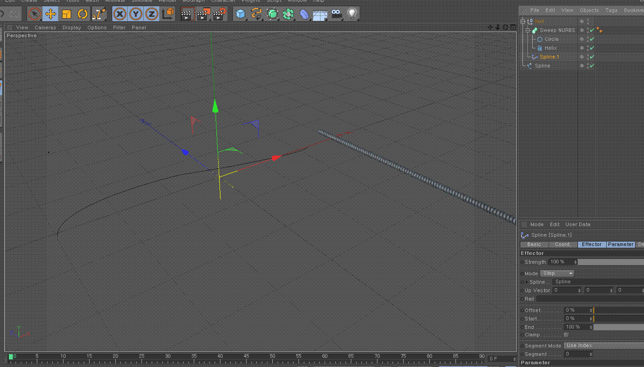Adjust the End percentage slider

tap(618, 327)
